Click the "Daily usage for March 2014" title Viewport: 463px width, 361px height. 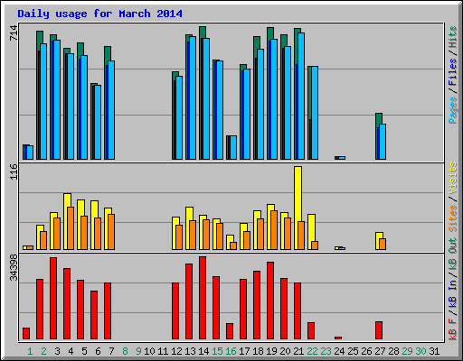(x=99, y=14)
